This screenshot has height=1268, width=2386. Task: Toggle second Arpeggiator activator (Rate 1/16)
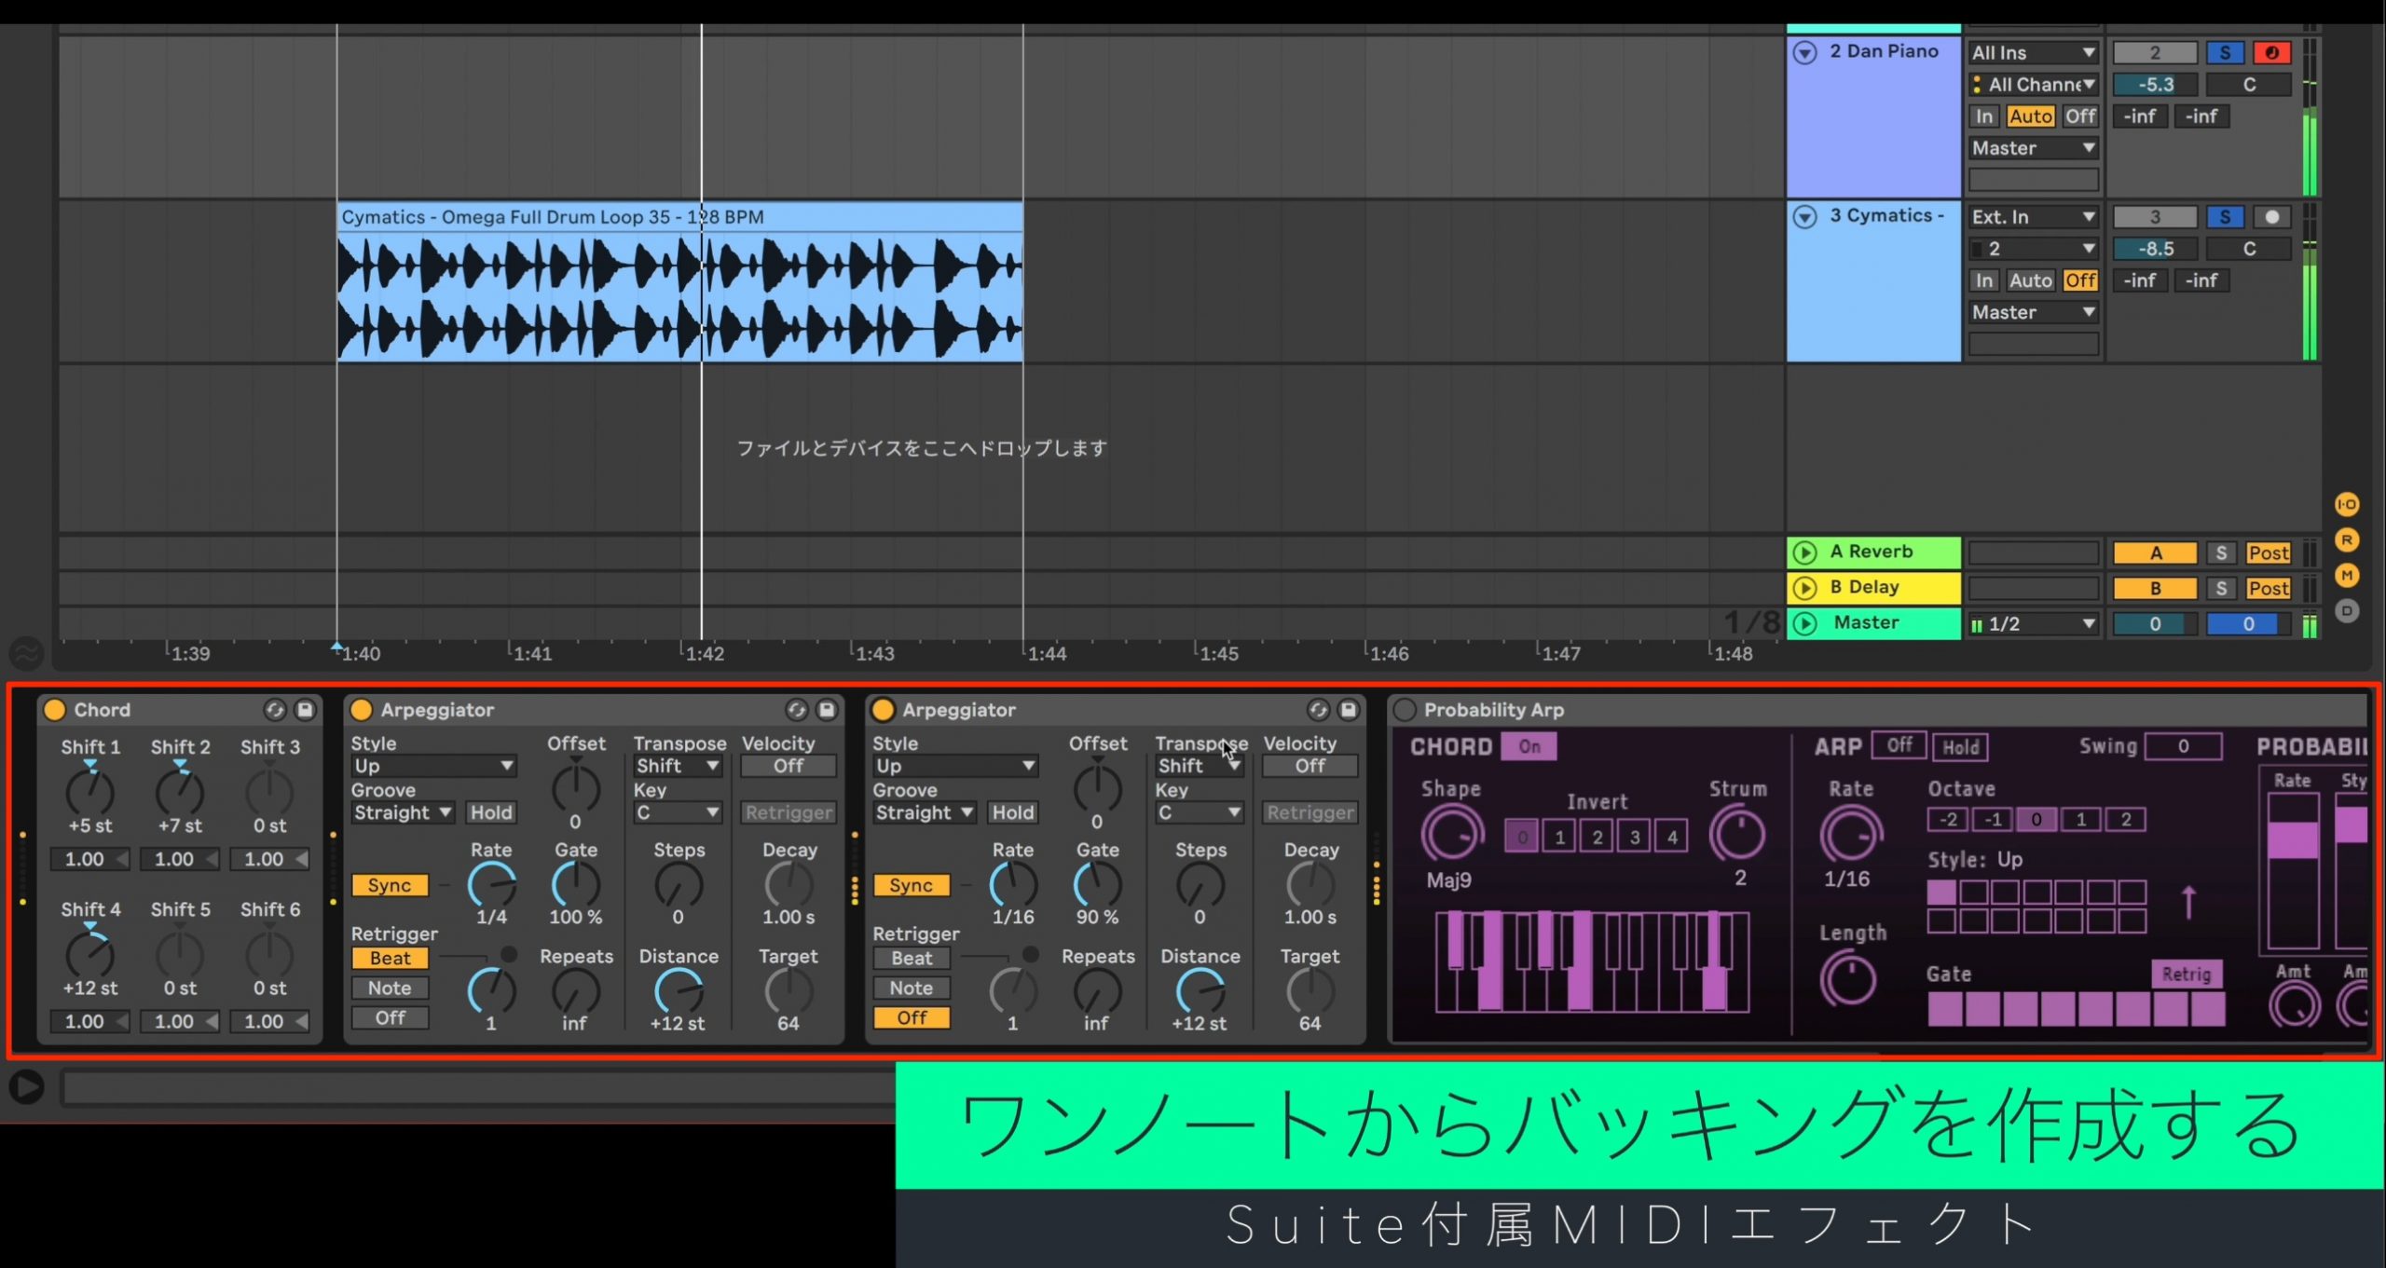[883, 710]
